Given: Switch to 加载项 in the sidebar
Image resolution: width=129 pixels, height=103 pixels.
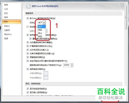Looking at the screenshot, I should pos(7,30).
